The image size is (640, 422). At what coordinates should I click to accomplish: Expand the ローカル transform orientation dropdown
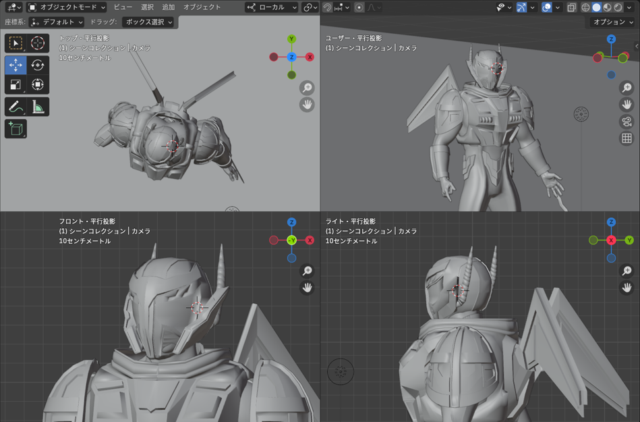pos(272,7)
